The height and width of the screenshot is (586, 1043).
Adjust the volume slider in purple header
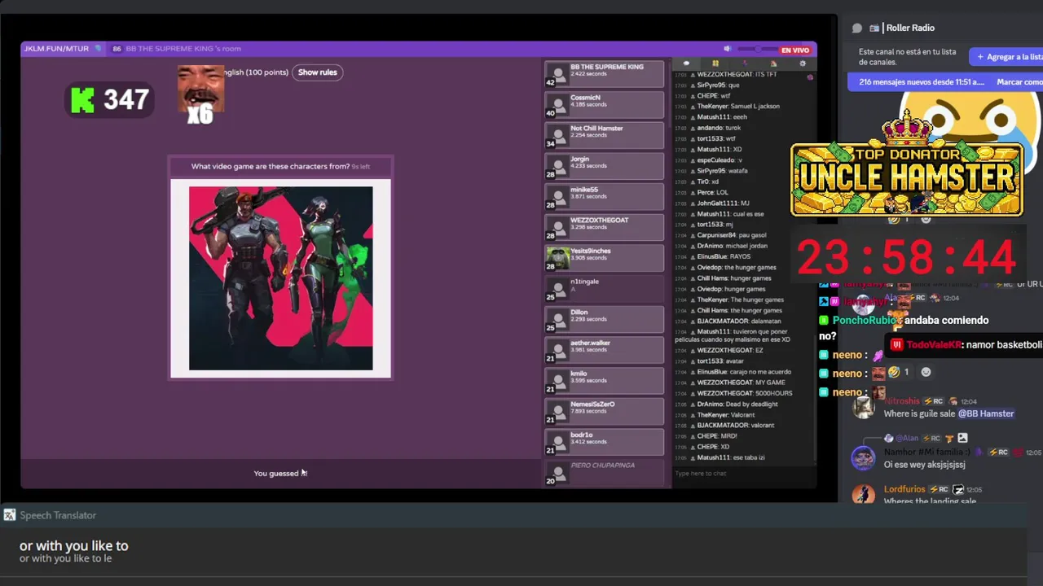pos(756,49)
